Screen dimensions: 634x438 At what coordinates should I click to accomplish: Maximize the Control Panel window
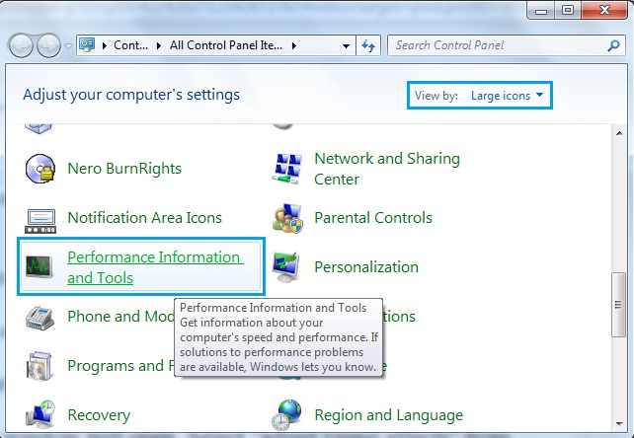567,10
